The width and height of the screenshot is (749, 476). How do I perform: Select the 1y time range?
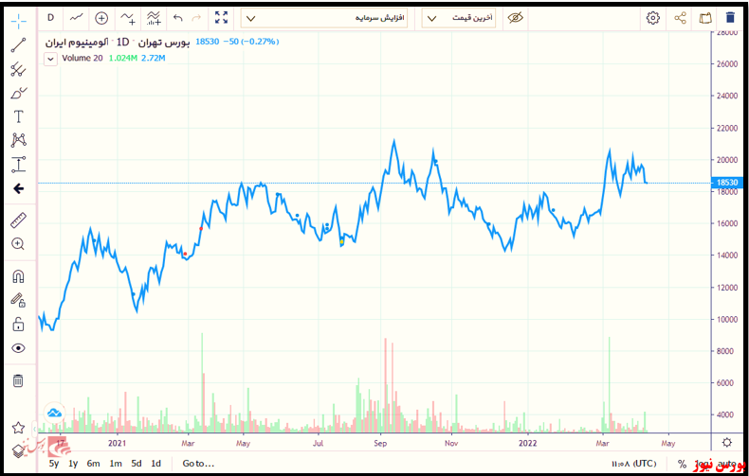[x=73, y=464]
